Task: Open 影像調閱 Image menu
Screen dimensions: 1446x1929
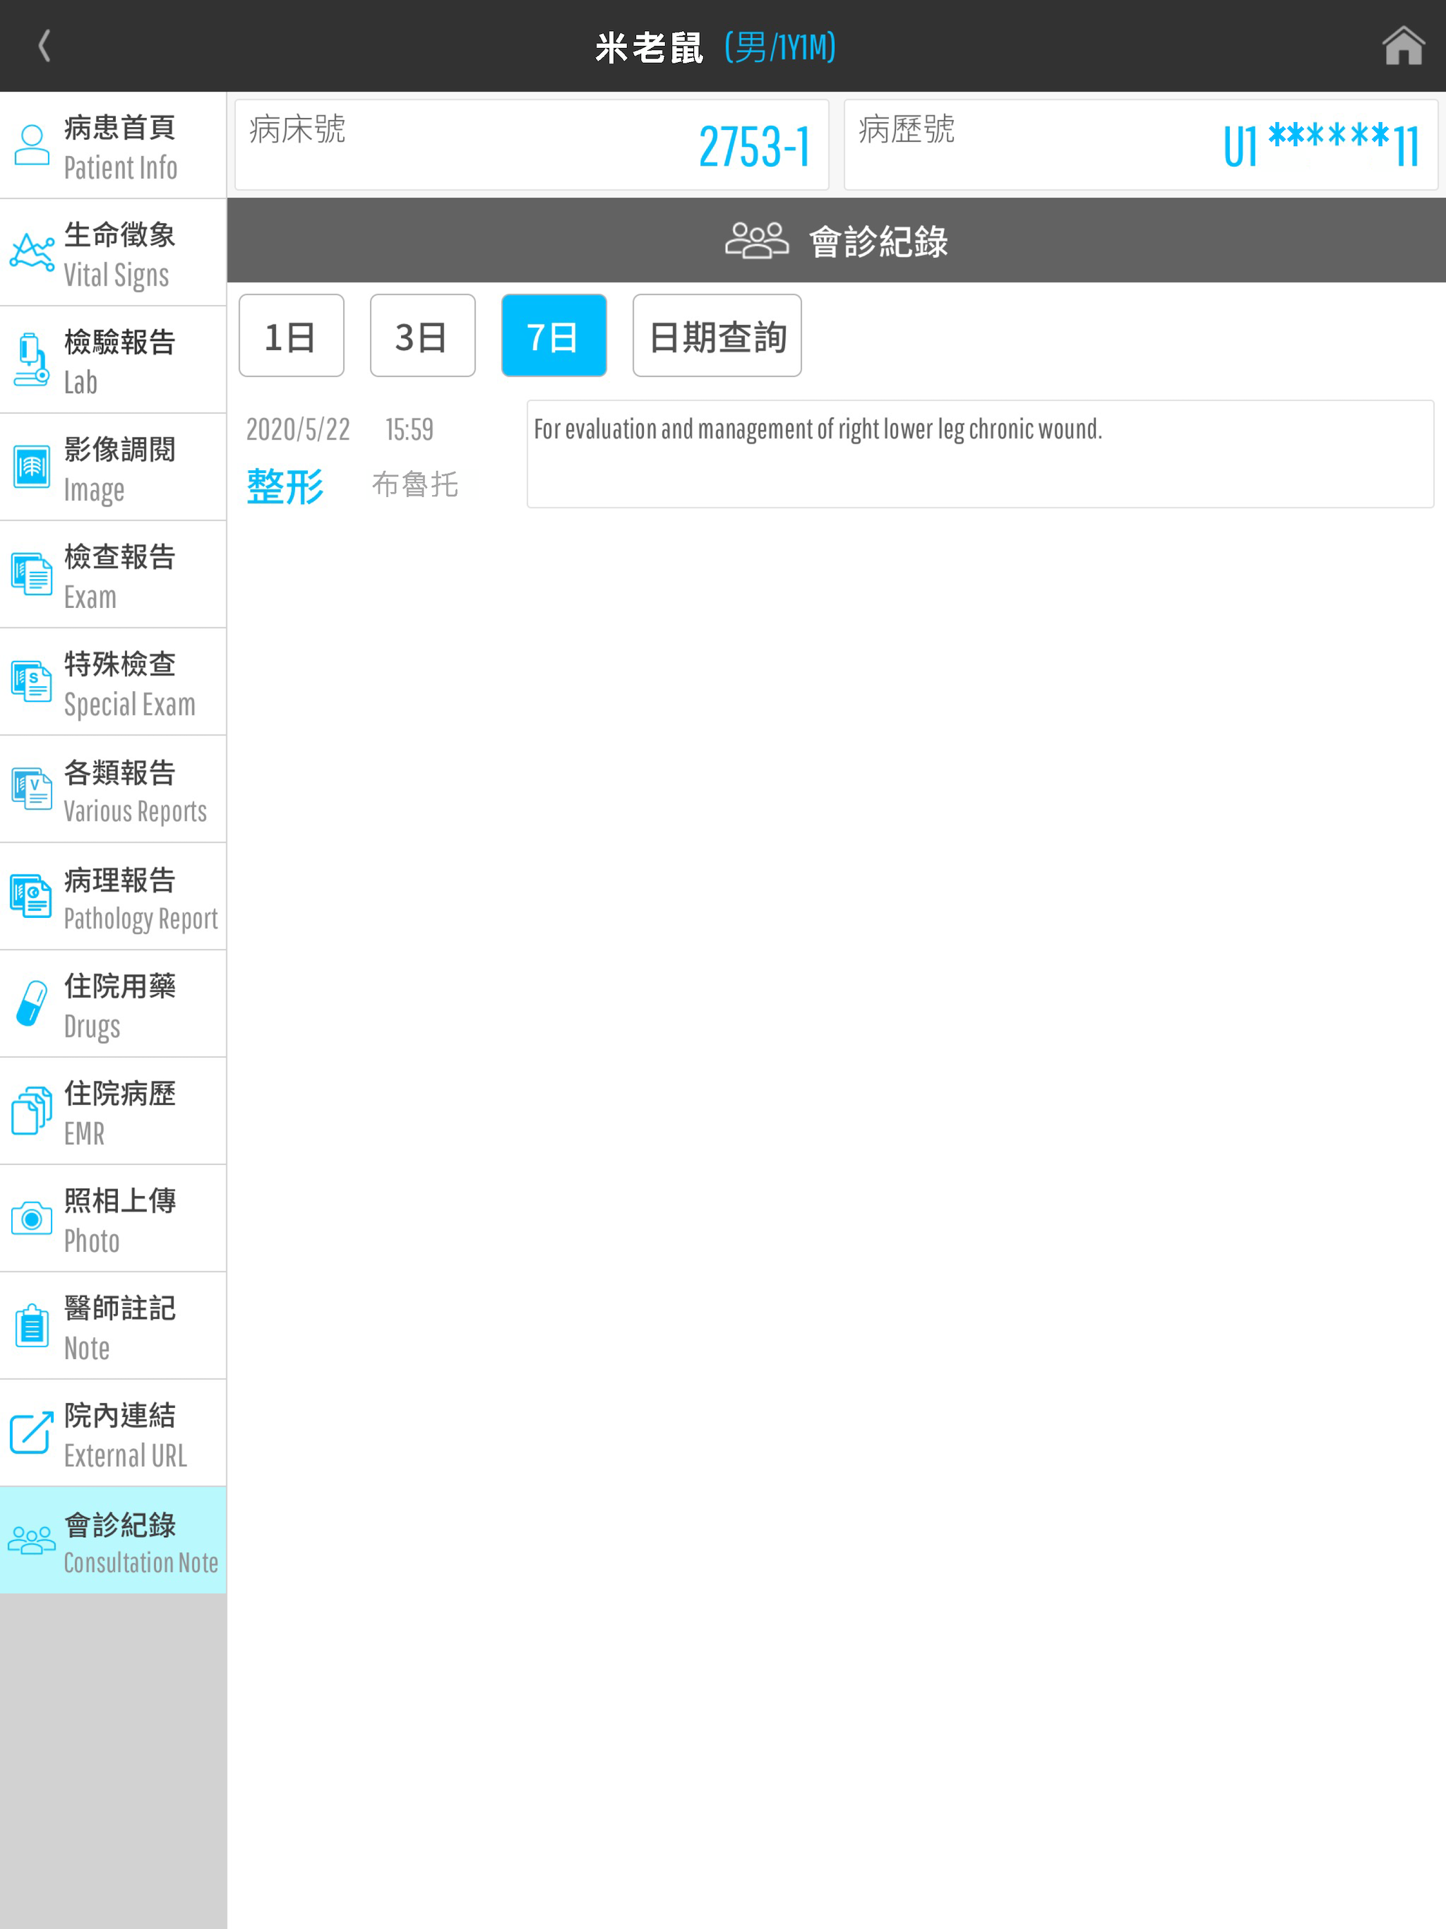Action: [x=114, y=467]
